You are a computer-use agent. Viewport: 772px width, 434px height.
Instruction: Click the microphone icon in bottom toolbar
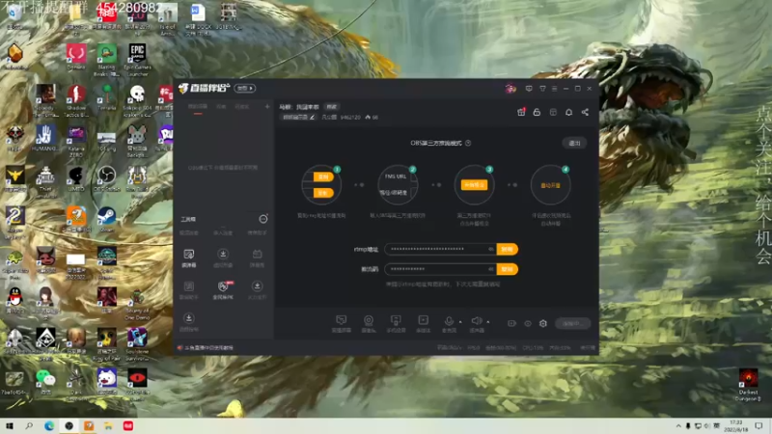point(449,323)
